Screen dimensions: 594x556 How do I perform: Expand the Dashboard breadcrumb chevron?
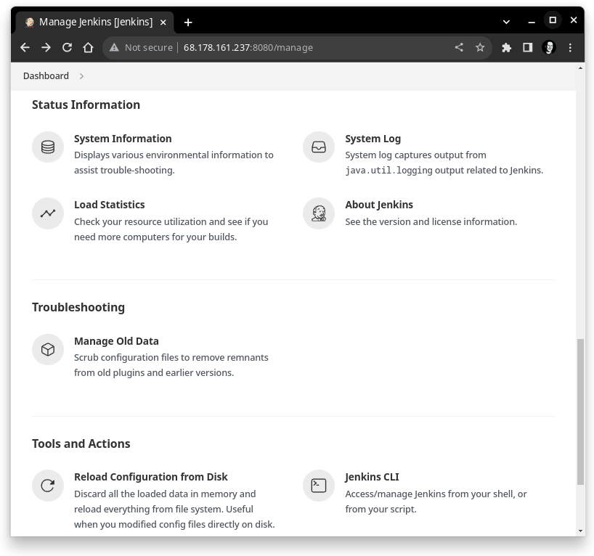coord(81,76)
